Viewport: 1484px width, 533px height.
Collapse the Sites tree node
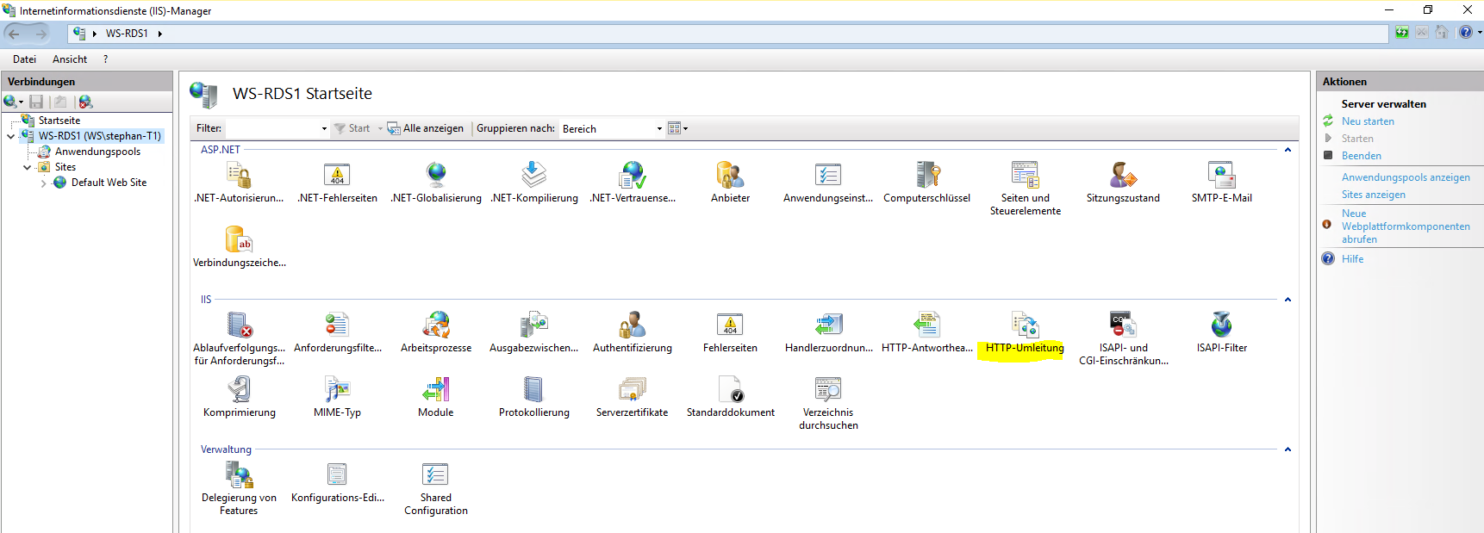click(28, 167)
